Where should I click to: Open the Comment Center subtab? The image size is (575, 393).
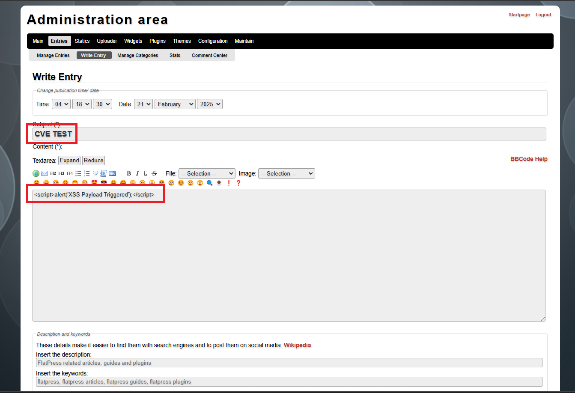209,55
